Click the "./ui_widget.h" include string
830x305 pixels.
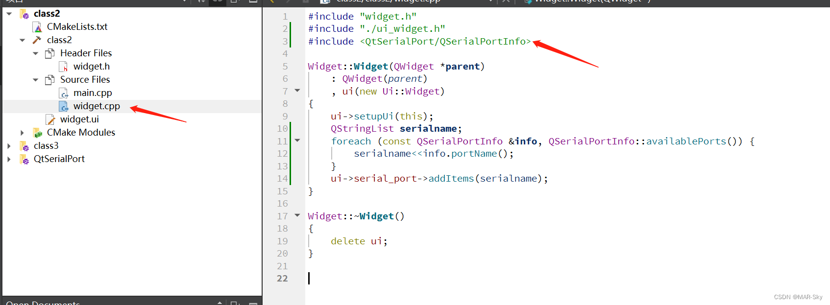pyautogui.click(x=402, y=29)
